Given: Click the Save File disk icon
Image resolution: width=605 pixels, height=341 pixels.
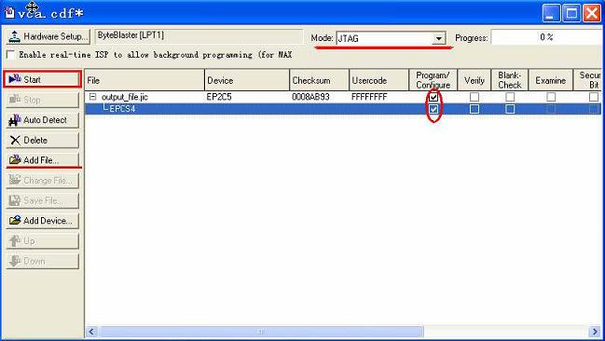Looking at the screenshot, I should tap(15, 200).
